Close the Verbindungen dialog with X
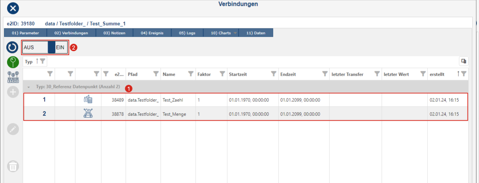This screenshot has height=183, width=479. 13,8
